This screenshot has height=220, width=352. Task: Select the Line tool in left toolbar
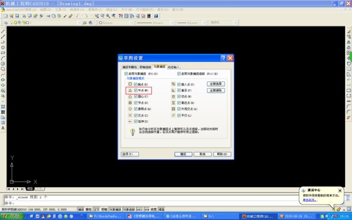pyautogui.click(x=3, y=32)
